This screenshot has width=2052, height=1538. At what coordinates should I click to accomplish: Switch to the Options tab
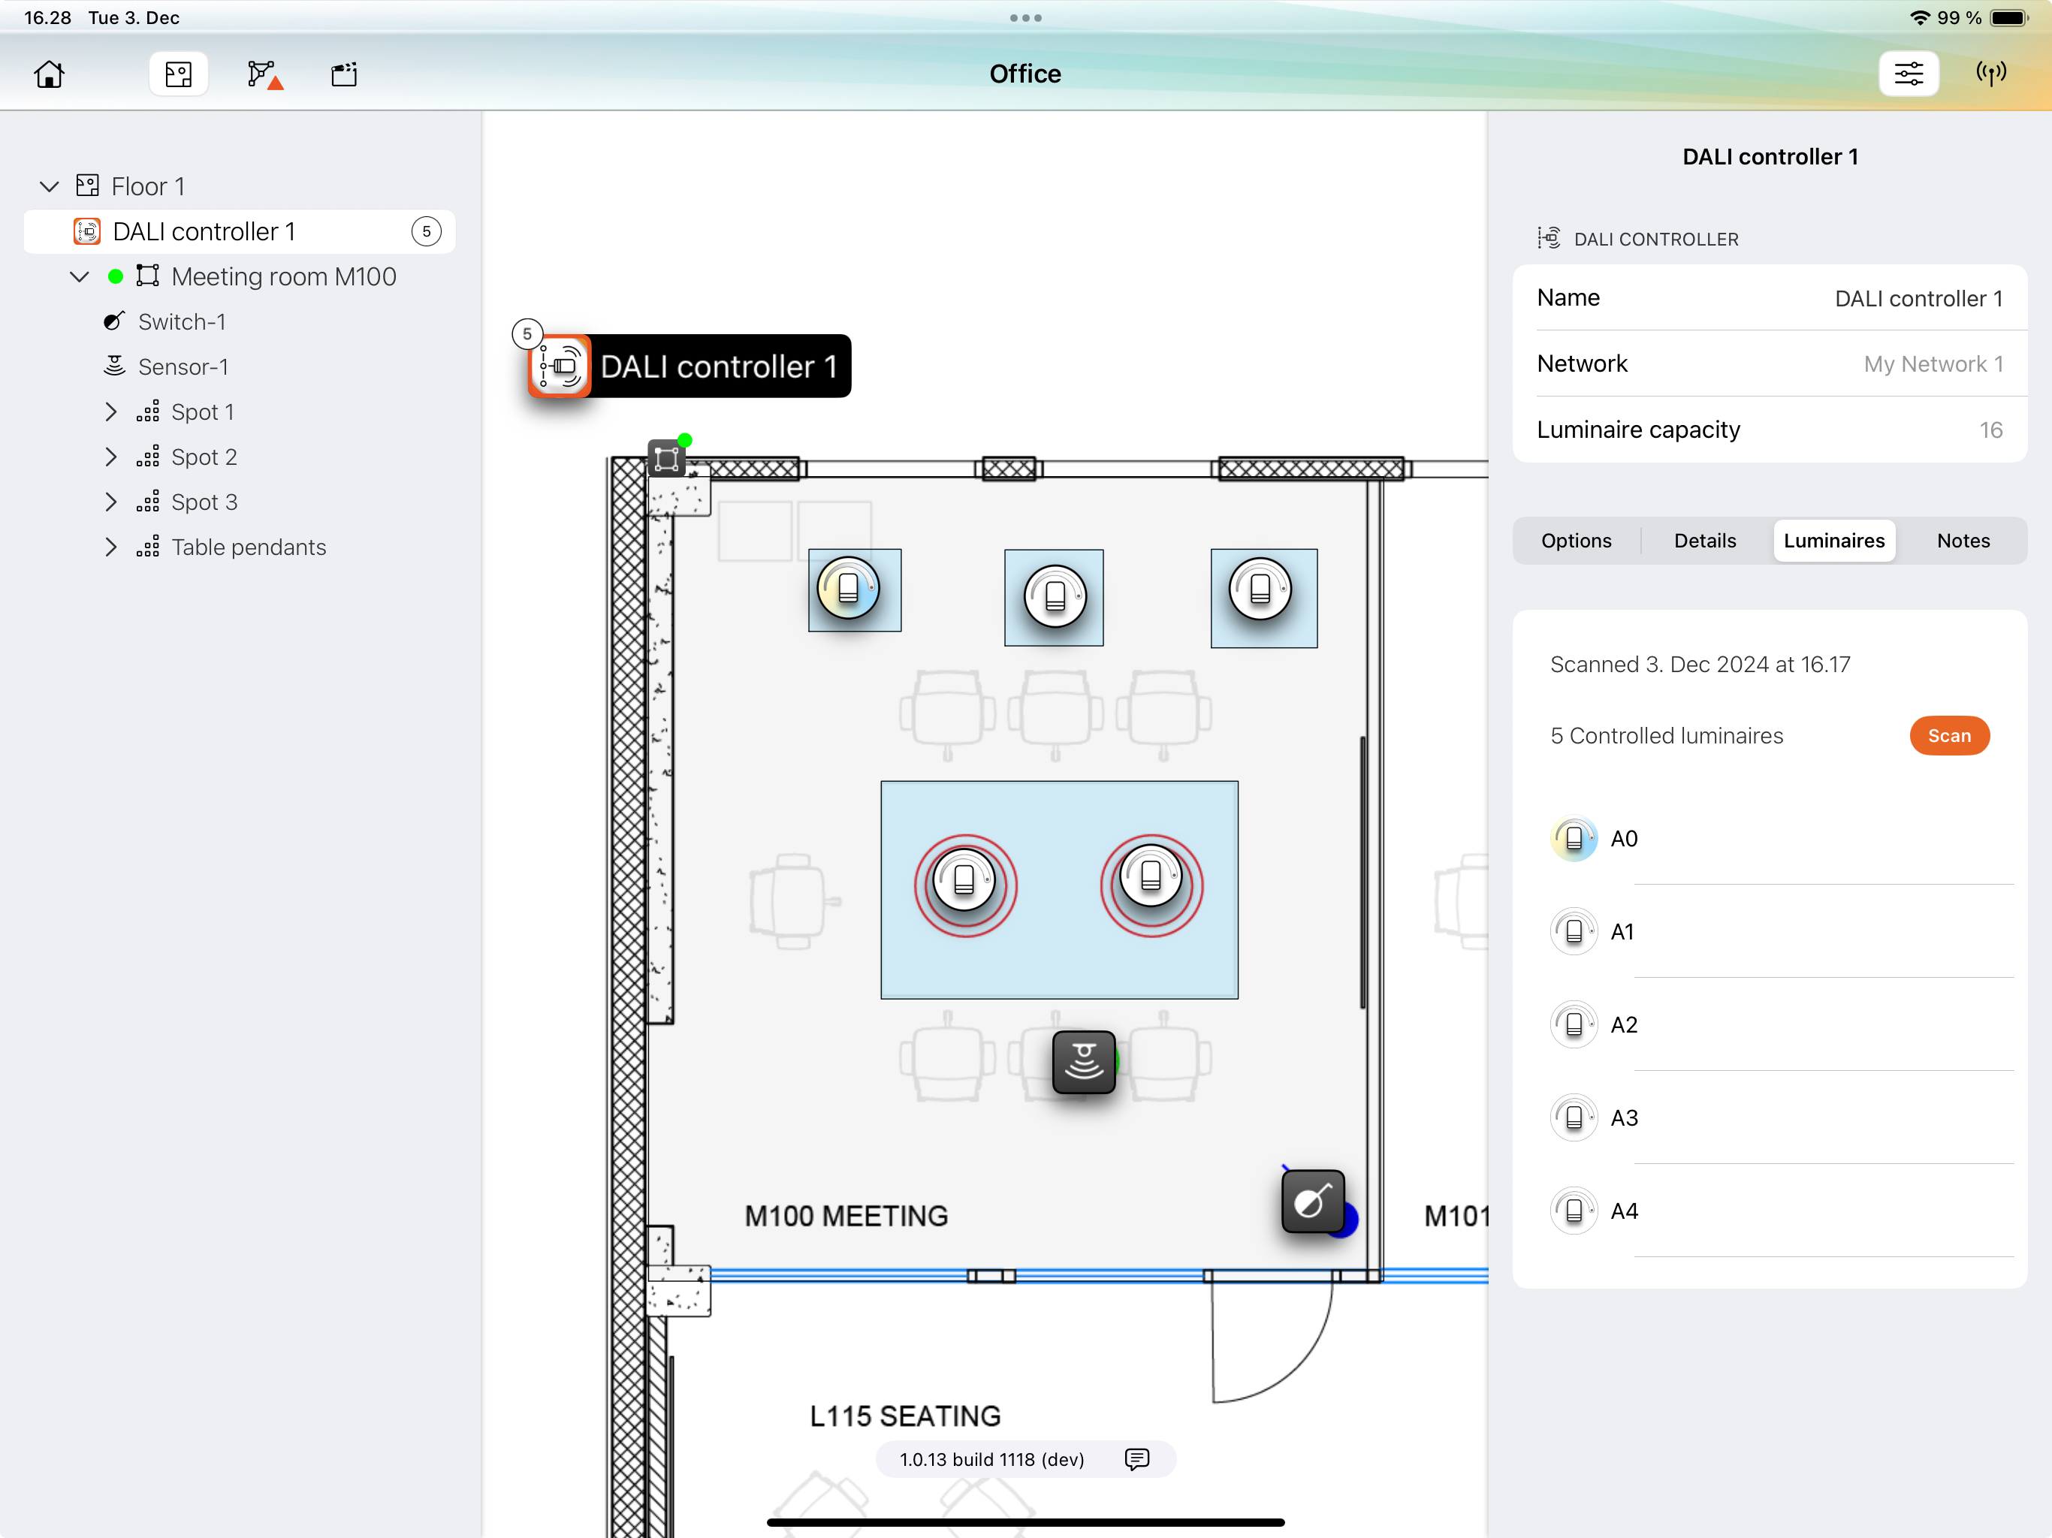[1575, 541]
